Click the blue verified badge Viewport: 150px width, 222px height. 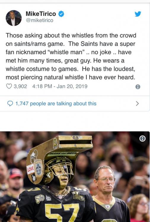click(61, 14)
